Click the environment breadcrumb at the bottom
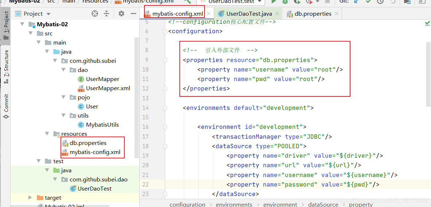431x207 pixels. [280, 204]
